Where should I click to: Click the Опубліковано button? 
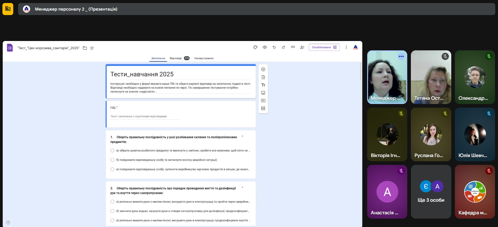tap(324, 47)
